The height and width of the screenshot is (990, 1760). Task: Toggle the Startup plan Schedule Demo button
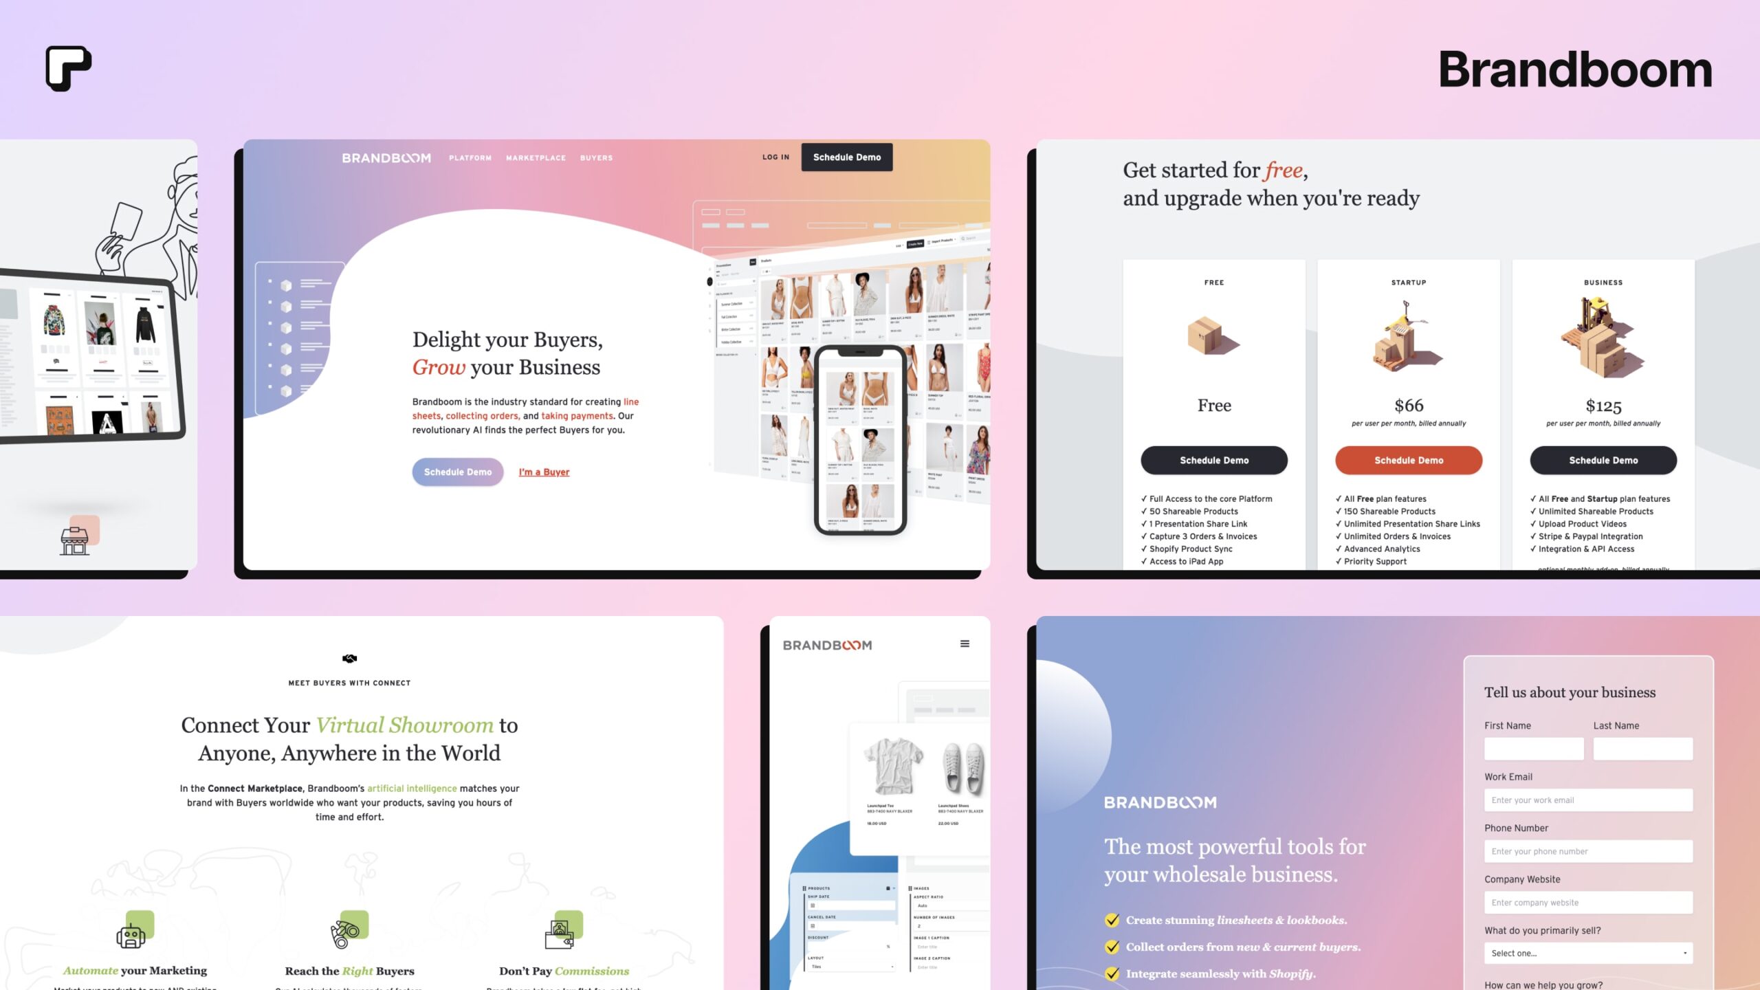tap(1408, 459)
